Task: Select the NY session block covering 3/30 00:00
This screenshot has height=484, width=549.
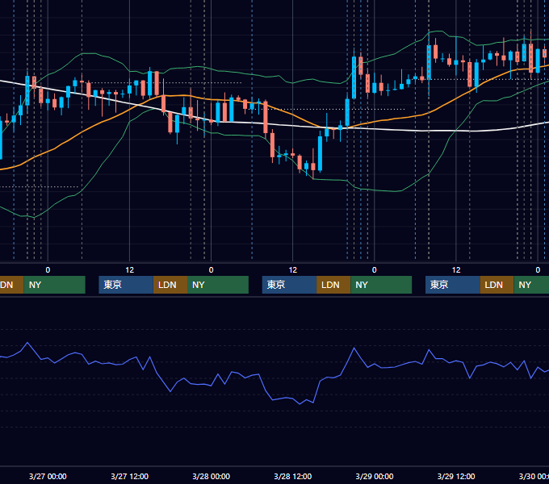Action: pyautogui.click(x=531, y=285)
